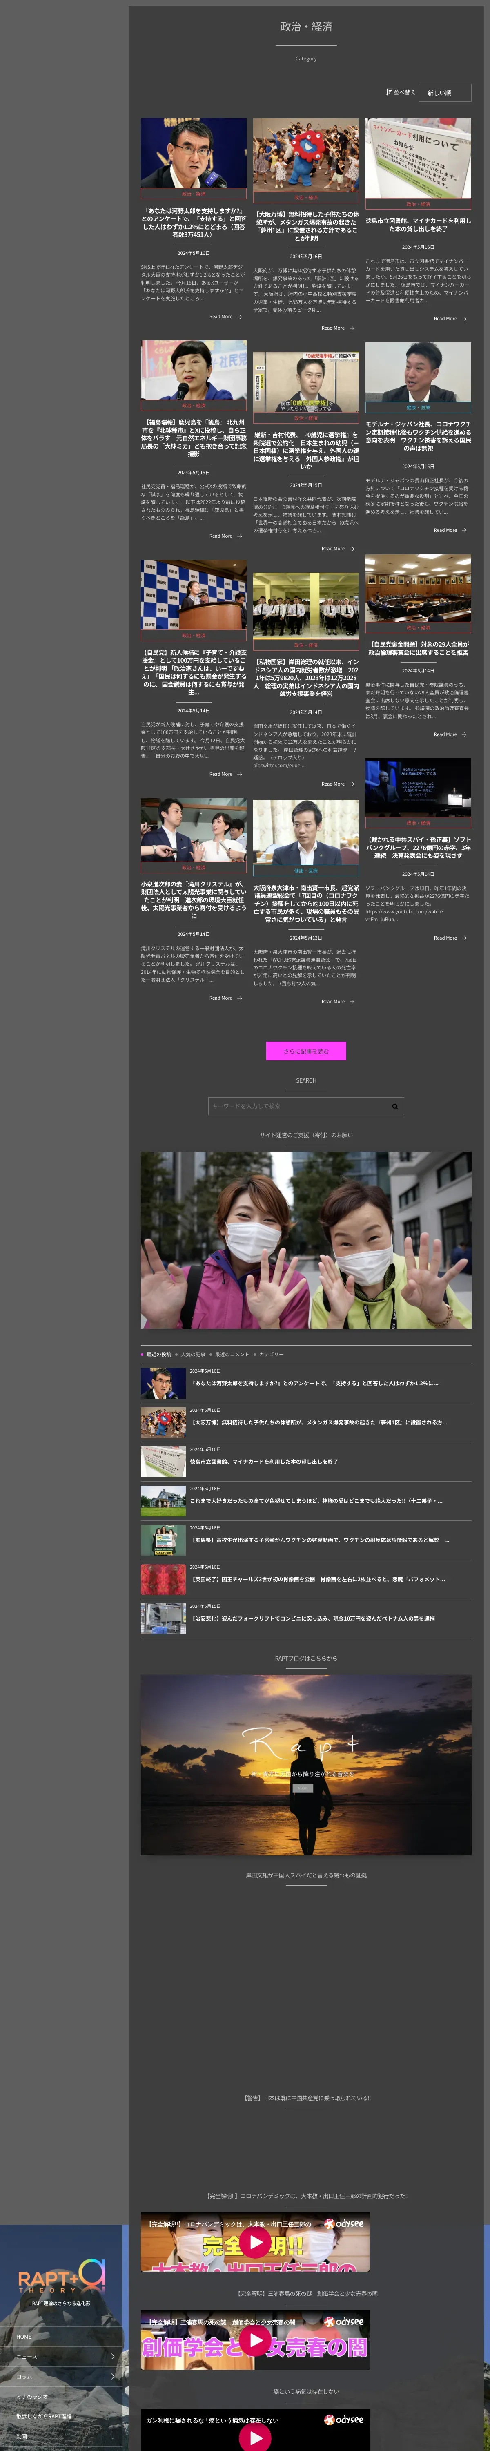
Task: Play the コロナパンデミック 完全解明 Odysee video
Action: coord(254,2243)
